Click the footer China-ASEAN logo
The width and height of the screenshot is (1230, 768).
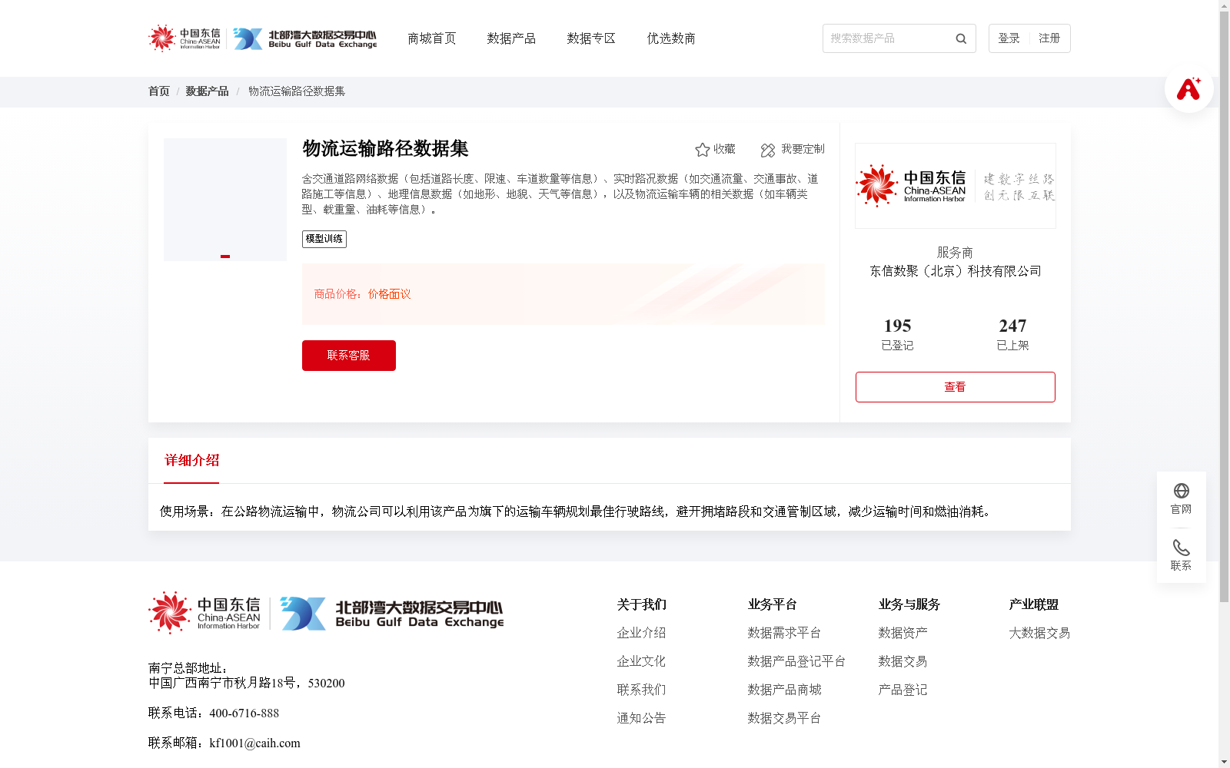204,613
